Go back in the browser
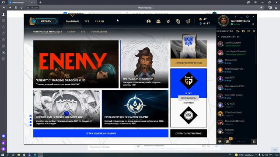The height and width of the screenshot is (157, 280). coord(4,8)
